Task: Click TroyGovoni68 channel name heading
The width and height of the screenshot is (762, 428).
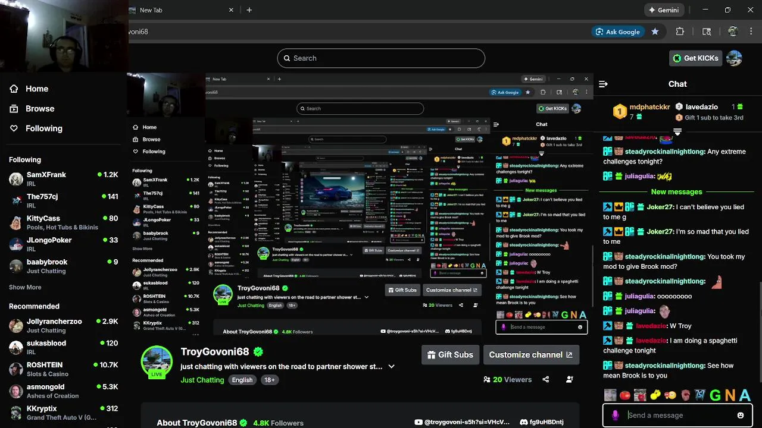Action: click(215, 351)
